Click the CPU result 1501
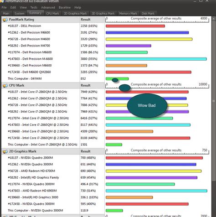Screen dimensions: 216x217 (x=84, y=145)
